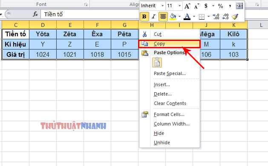The width and height of the screenshot is (268, 166).
Task: Open font color dropdown arrow
Action: coord(194,17)
